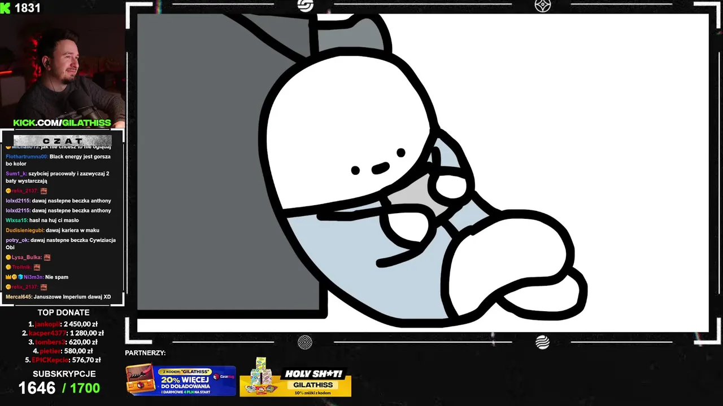This screenshot has height=406, width=723.
Task: Click donor pietier 580,00 zł row
Action: click(x=63, y=351)
